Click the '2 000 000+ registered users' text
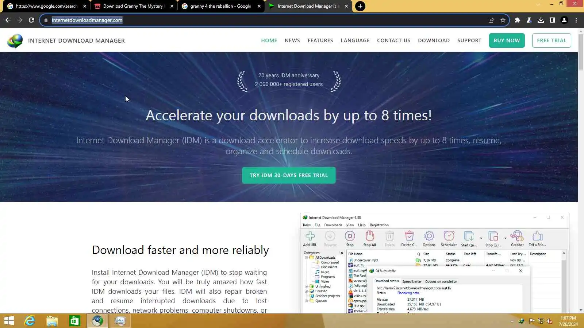Viewport: 584px width, 328px height. [x=289, y=84]
